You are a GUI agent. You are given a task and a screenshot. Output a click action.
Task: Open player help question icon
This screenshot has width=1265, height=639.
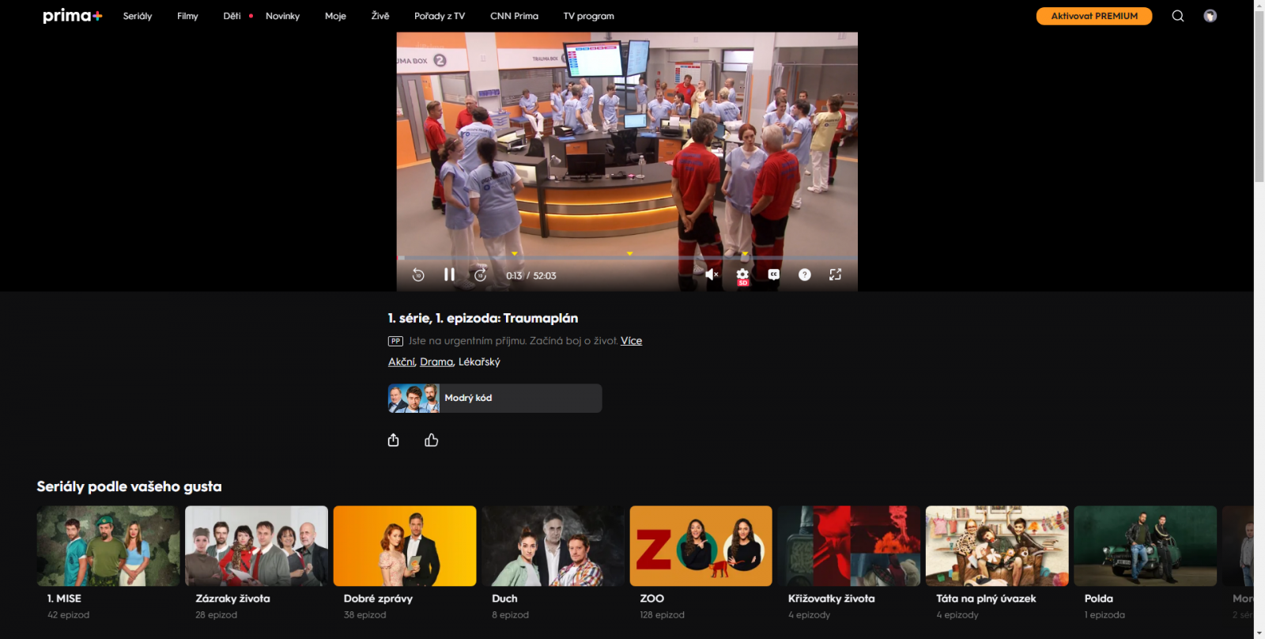[804, 274]
